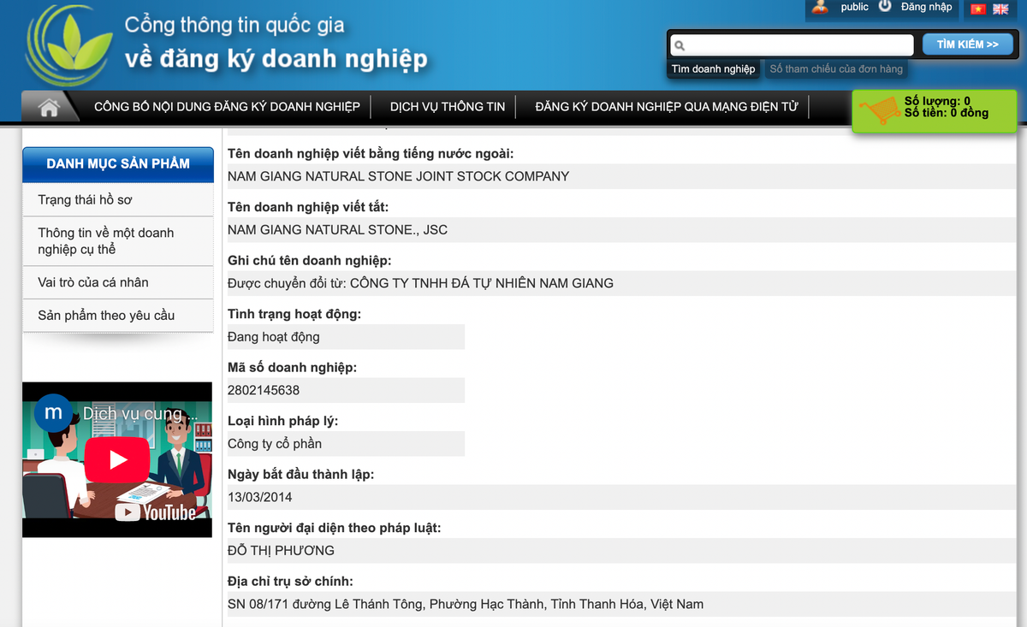Open 'Đăng ký doanh nghiệp qua mạng điện tử' menu
This screenshot has width=1027, height=627.
click(x=666, y=107)
